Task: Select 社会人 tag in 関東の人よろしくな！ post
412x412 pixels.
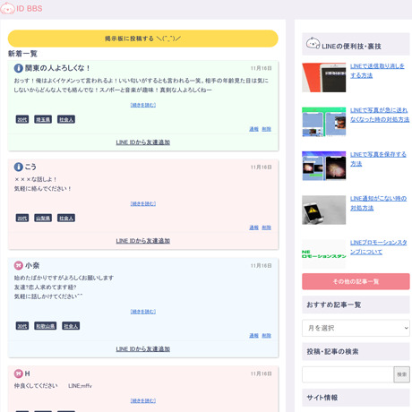Action: coord(66,119)
